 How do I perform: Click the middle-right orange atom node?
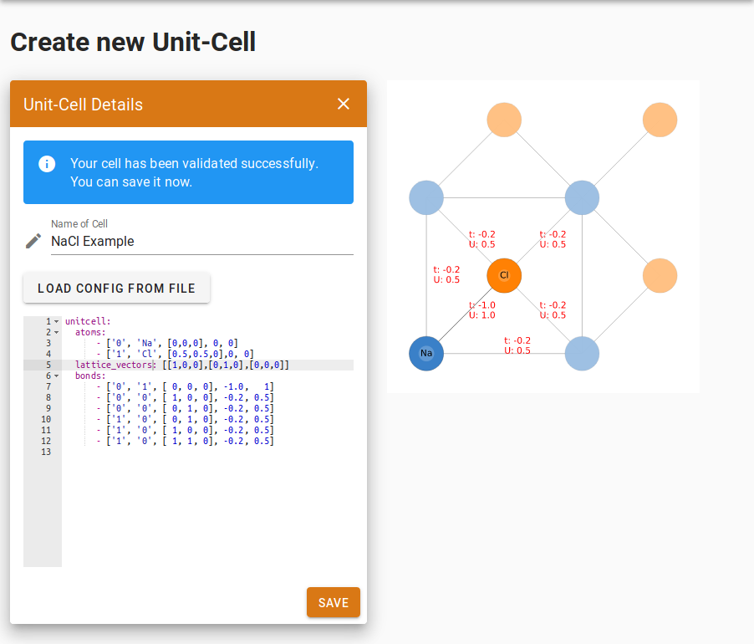pos(660,275)
